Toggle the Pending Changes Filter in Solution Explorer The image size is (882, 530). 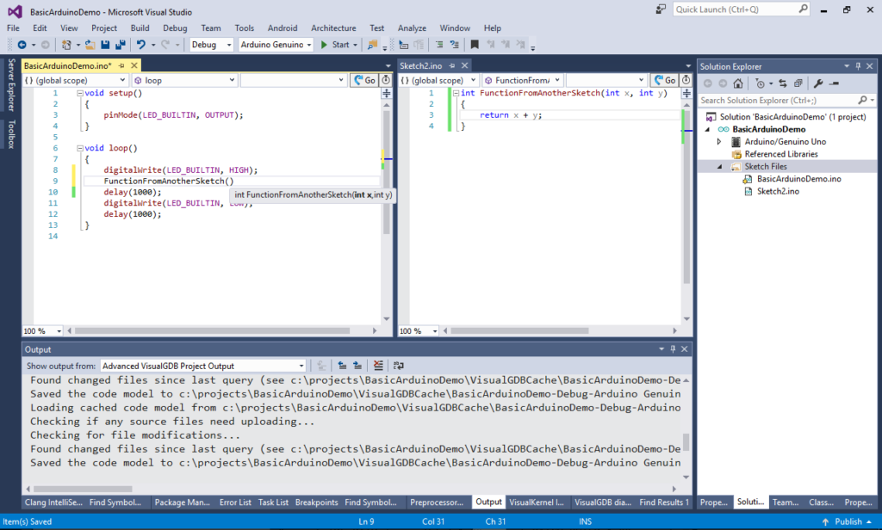(x=761, y=83)
